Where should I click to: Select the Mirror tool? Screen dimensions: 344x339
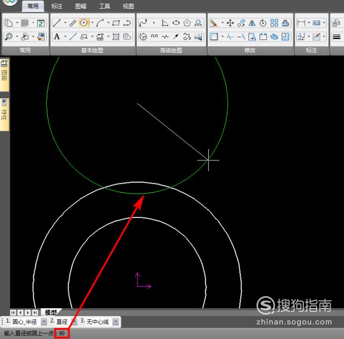pos(252,23)
